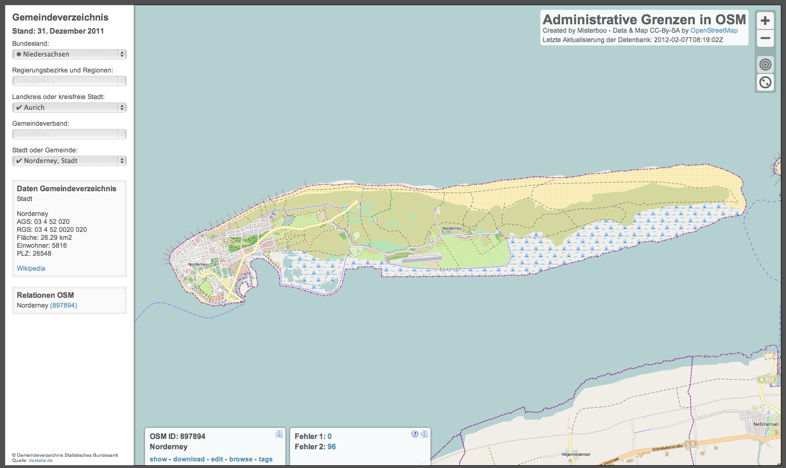Open the Fehler help question mark
The height and width of the screenshot is (468, 786).
pos(415,434)
